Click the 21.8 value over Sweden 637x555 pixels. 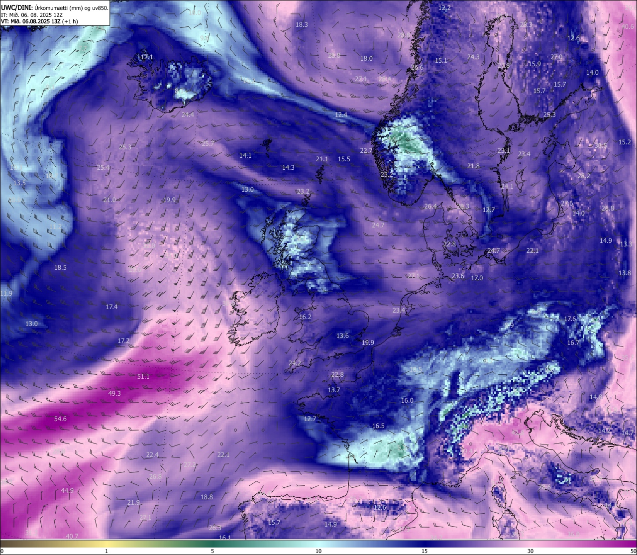tap(473, 166)
